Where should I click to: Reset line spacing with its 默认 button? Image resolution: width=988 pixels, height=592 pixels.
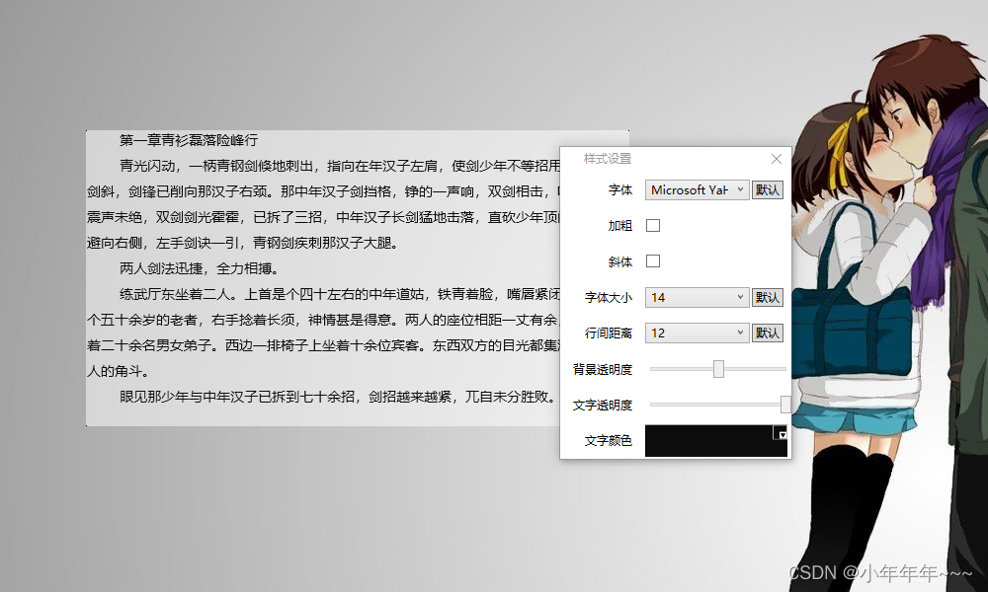tap(768, 333)
